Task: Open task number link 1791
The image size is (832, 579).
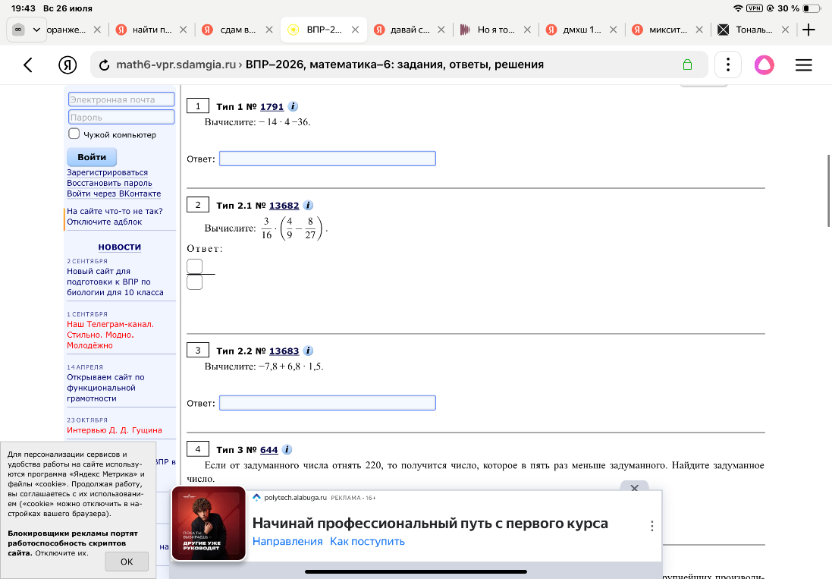Action: pyautogui.click(x=272, y=107)
